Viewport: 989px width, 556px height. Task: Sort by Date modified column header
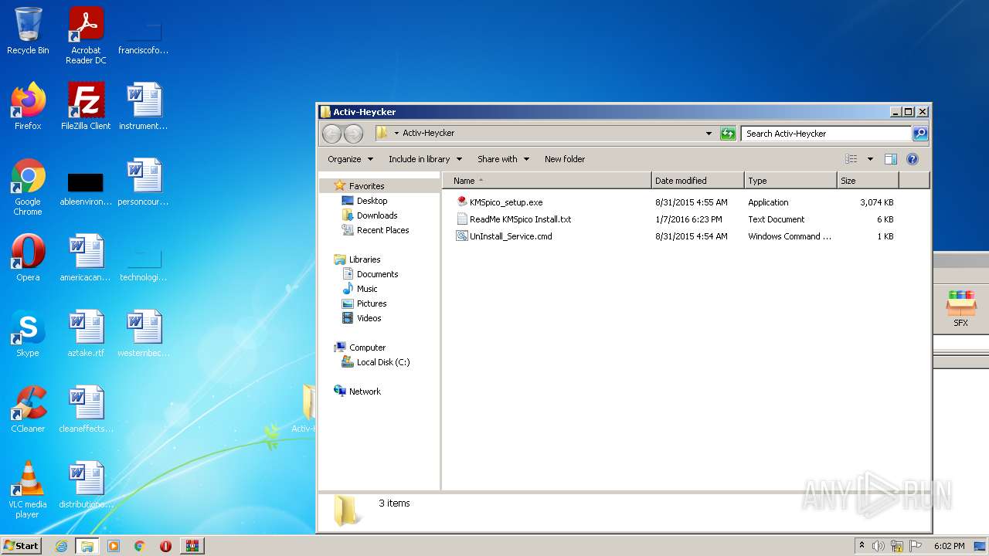coord(698,181)
